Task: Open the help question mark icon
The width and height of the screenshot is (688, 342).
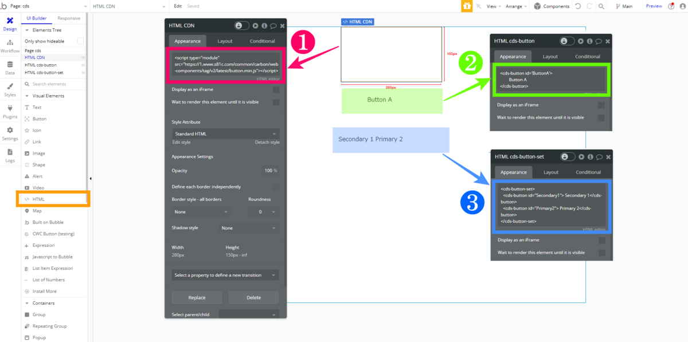Action: pos(671,6)
